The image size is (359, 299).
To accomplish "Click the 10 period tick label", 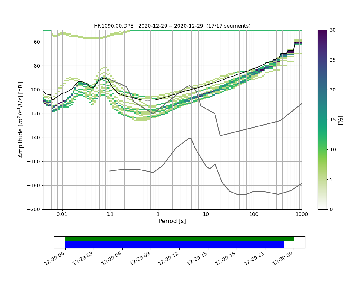I will 206,214.
